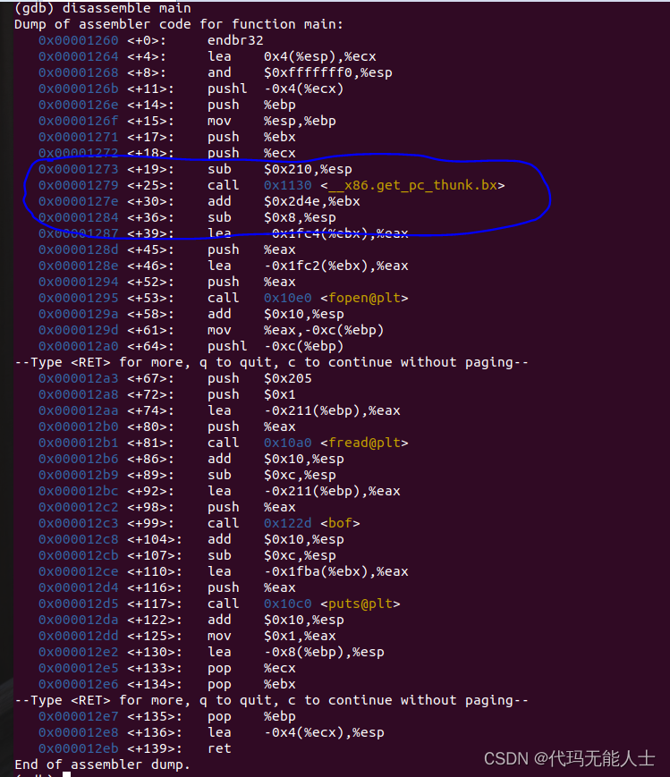Click pushed value "$0x1" at offset +72
The width and height of the screenshot is (670, 777).
click(279, 394)
